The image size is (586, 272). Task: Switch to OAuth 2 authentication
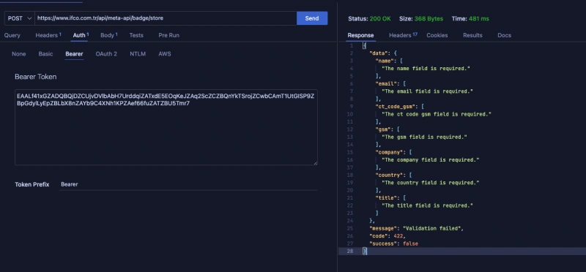coord(106,53)
